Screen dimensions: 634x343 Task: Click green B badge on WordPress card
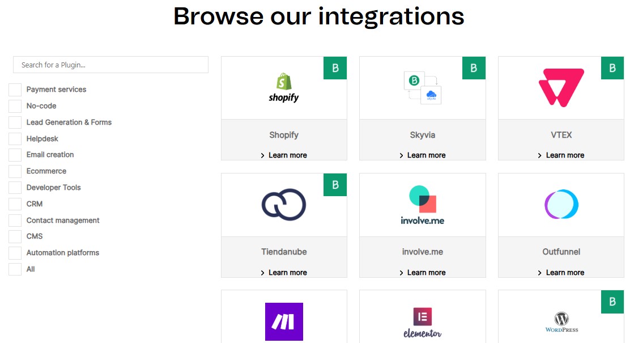pos(612,302)
